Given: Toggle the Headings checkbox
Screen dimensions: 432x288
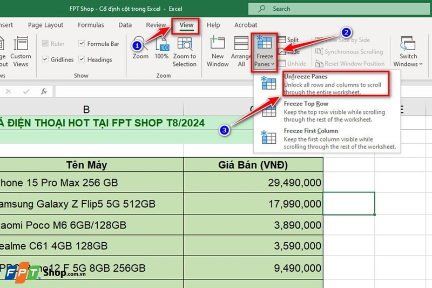Looking at the screenshot, I should [x=82, y=59].
